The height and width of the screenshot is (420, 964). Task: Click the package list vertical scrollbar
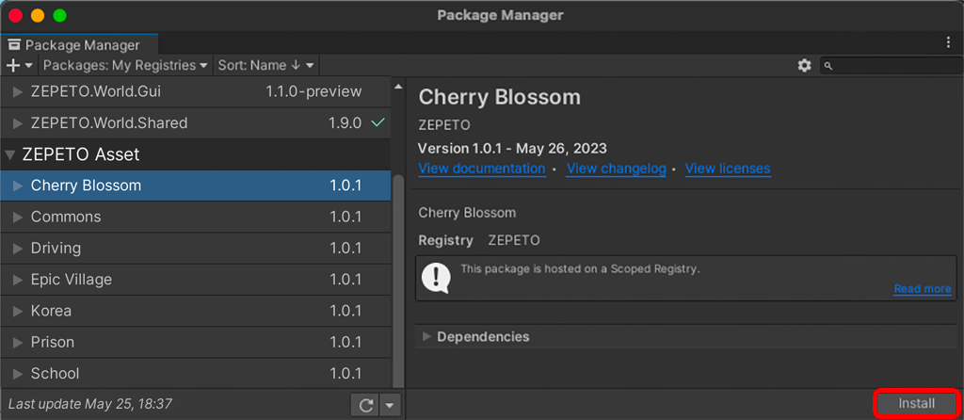click(398, 280)
